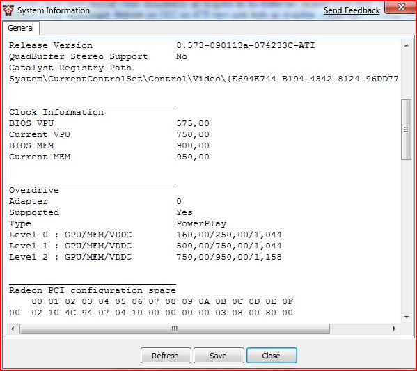Click the Release Version label
Image resolution: width=417 pixels, height=371 pixels.
point(51,45)
